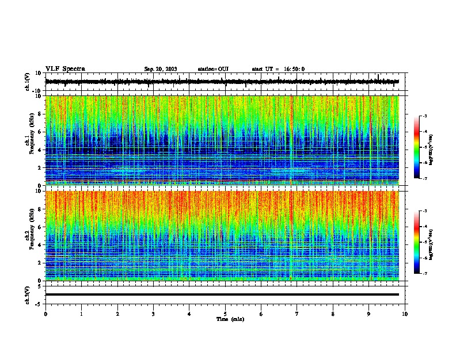The height and width of the screenshot is (352, 456).
Task: Click the 'Time (min)' axis label
Action: (230, 319)
